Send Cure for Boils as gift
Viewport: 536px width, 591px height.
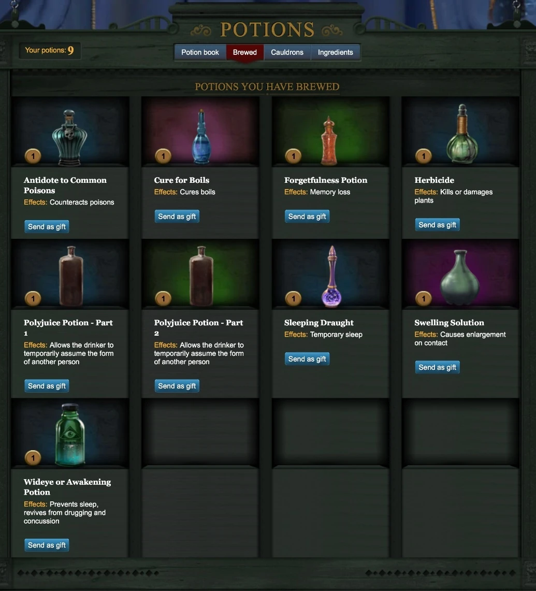(177, 217)
